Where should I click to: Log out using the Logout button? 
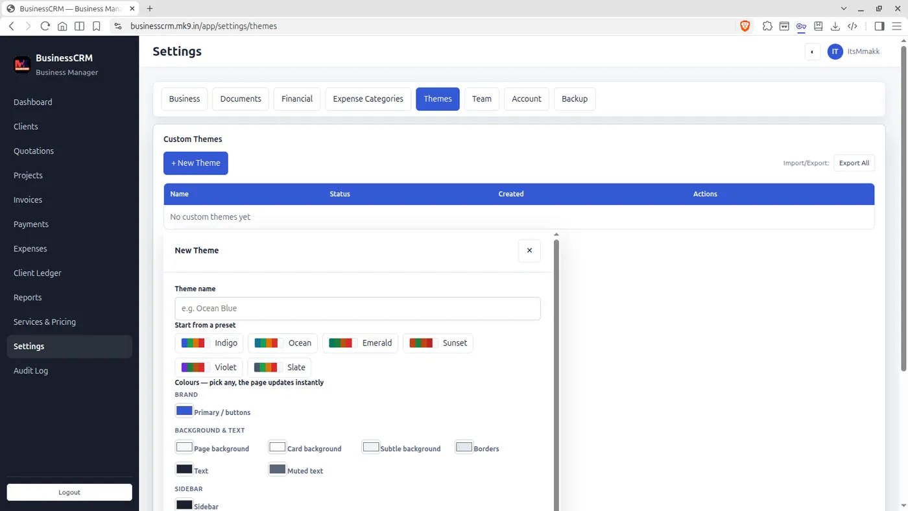click(x=69, y=492)
